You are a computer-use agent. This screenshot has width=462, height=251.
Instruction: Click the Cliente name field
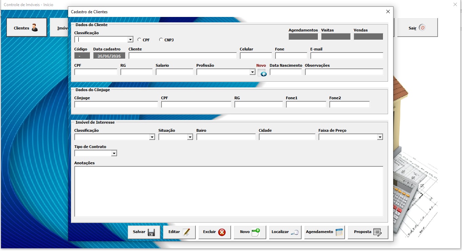click(182, 56)
